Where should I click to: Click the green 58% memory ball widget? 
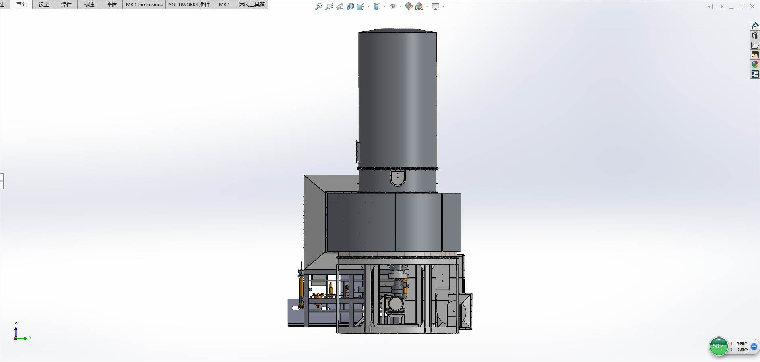point(719,346)
